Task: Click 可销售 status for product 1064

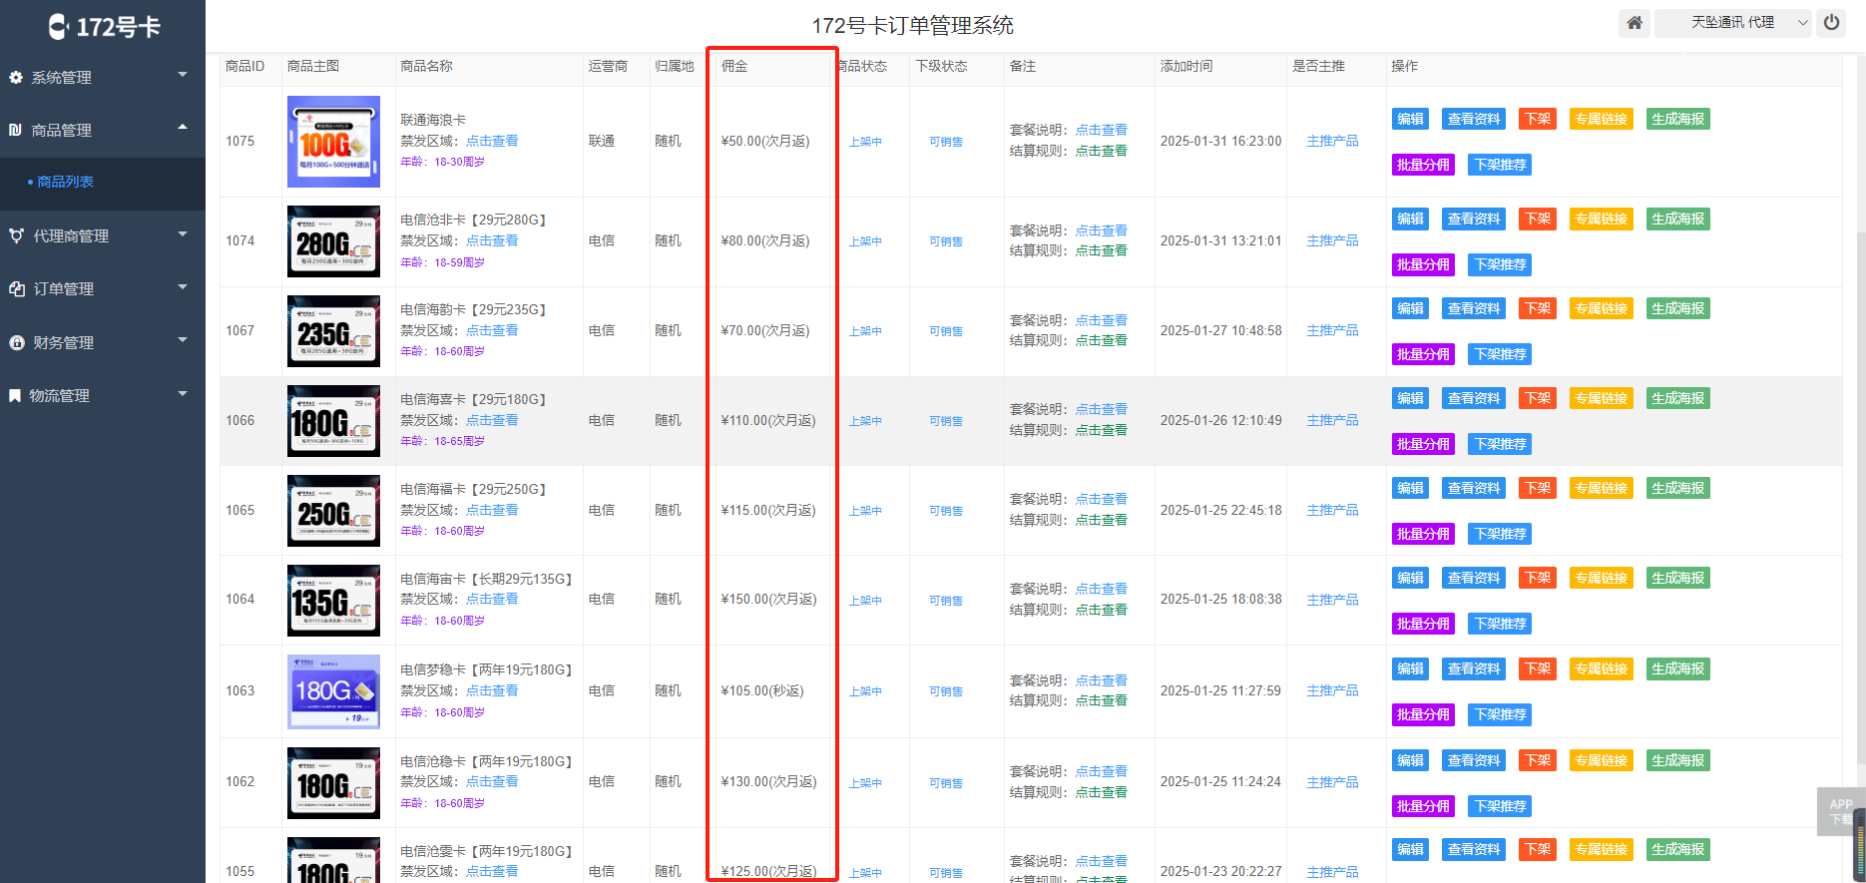Action: tap(946, 601)
